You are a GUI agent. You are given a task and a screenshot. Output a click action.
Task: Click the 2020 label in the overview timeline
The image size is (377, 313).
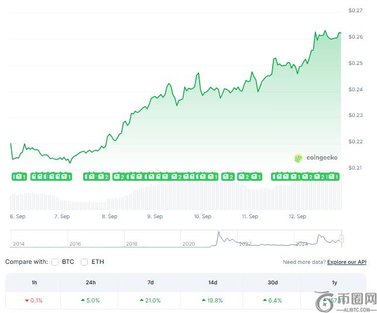188,243
